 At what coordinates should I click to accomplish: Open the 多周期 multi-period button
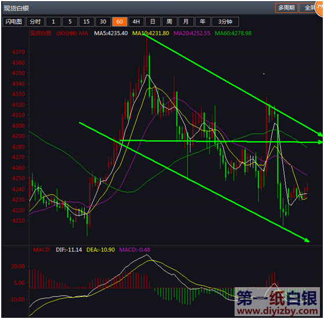[286, 8]
